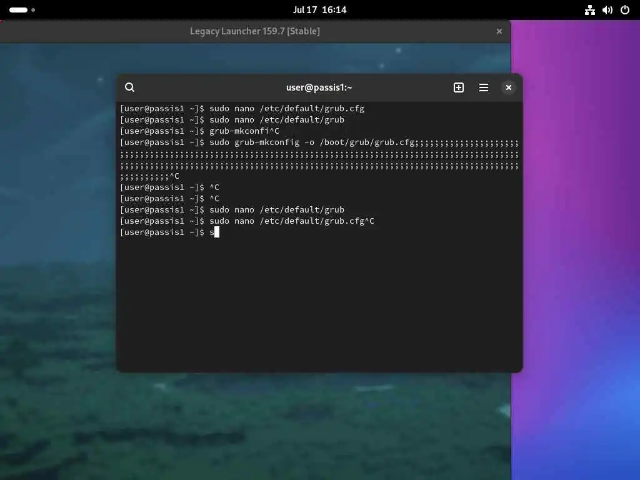Close the user@passis1 terminal window
This screenshot has width=640, height=480.
(509, 87)
